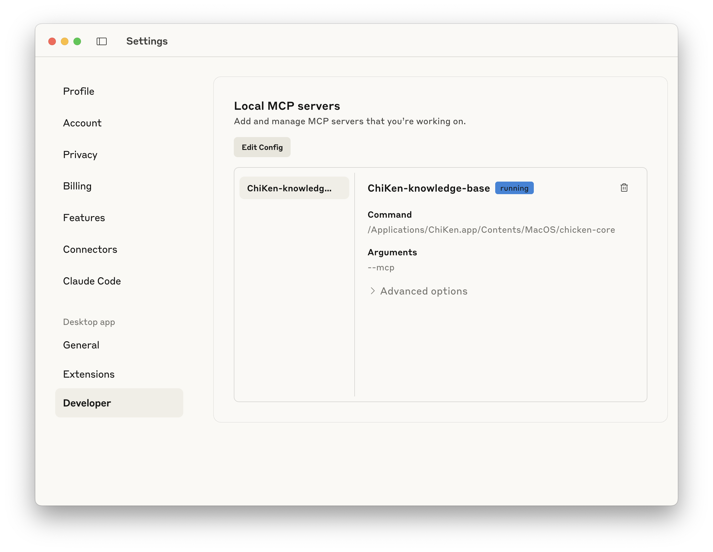The height and width of the screenshot is (552, 713).
Task: Select General under Desktop app
Action: tap(81, 345)
